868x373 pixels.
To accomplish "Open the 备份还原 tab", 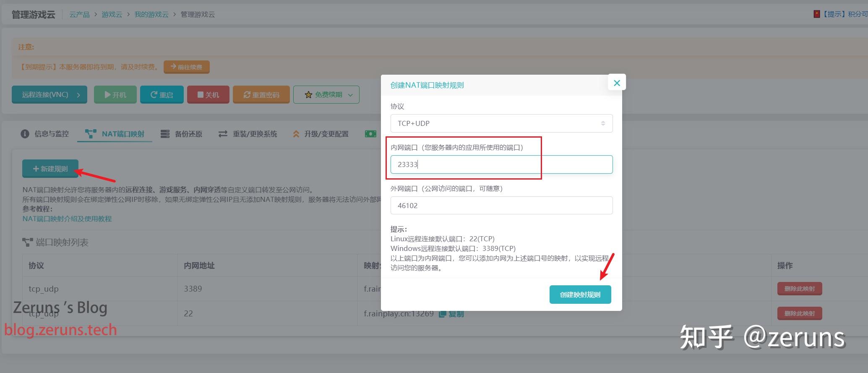I will (x=181, y=134).
